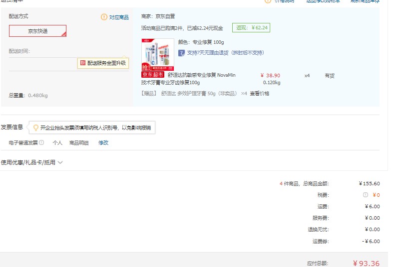Click the 活动商品已购满2件 promotion text
Viewport: 412px width, 267px height.
(x=182, y=28)
